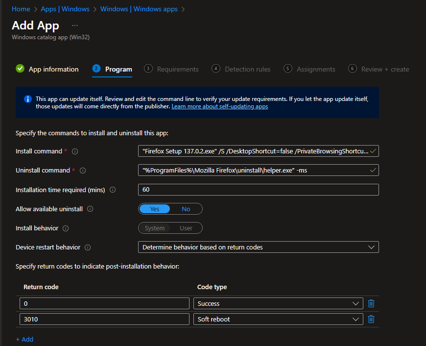Open the Success code type dropdown
The width and height of the screenshot is (426, 346).
tap(278, 304)
